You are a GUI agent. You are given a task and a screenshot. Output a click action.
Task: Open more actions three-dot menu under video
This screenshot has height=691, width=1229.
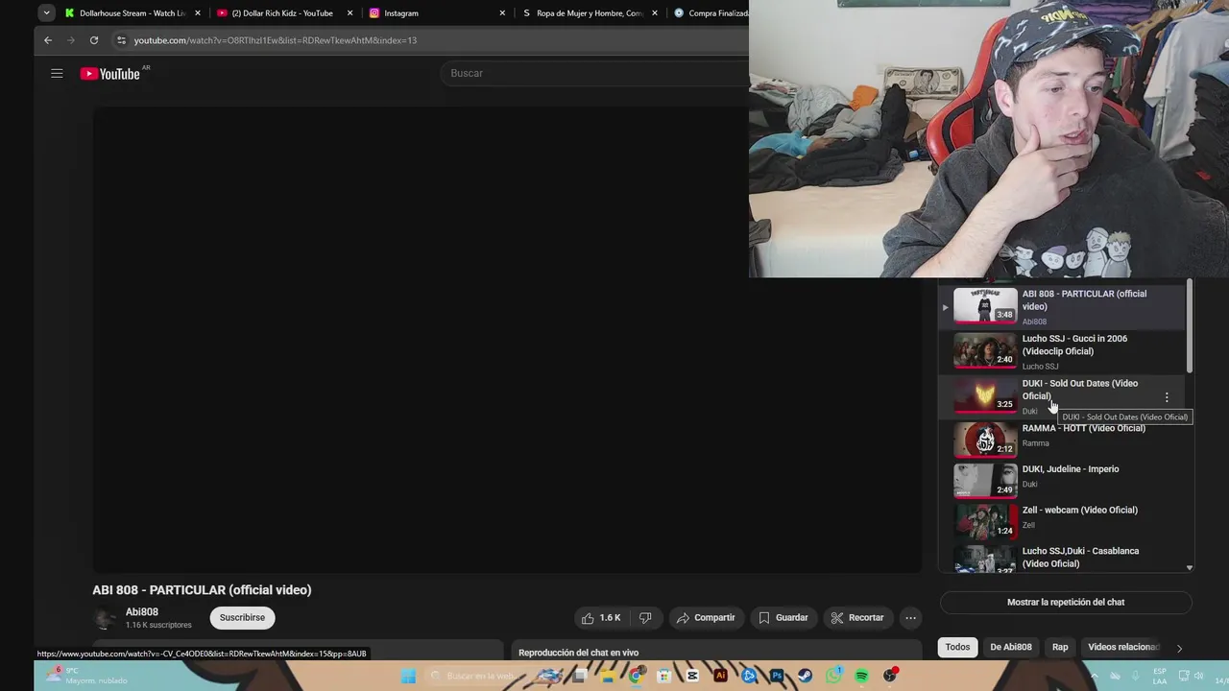pyautogui.click(x=910, y=618)
